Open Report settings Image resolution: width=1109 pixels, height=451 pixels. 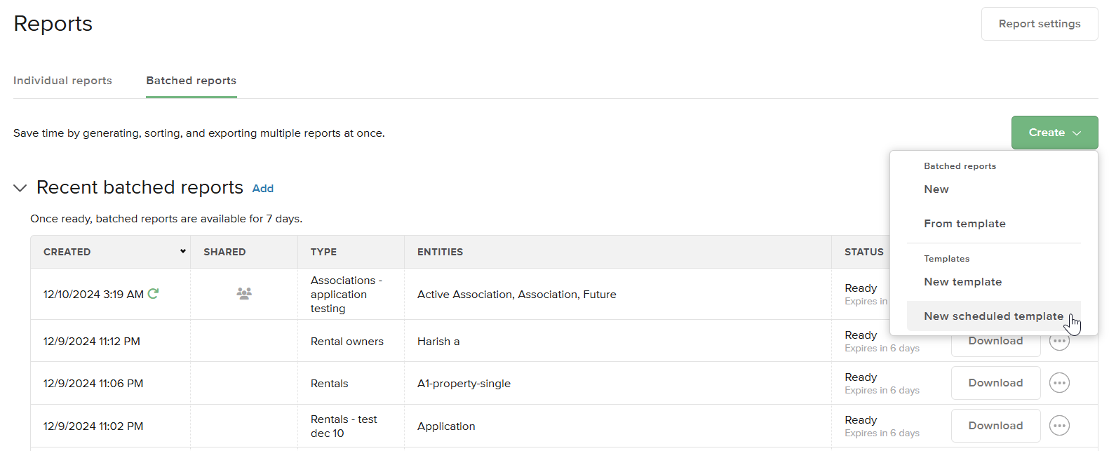click(x=1040, y=24)
